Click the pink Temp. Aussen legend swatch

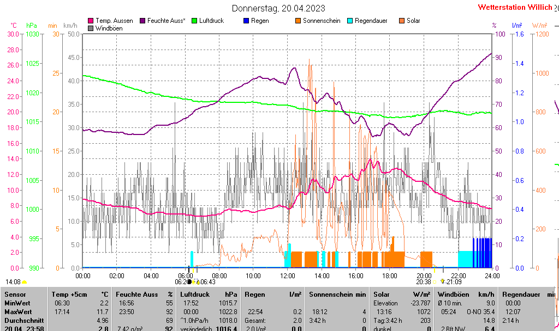91,21
